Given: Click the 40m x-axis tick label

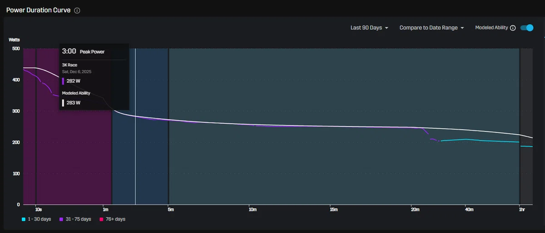Looking at the screenshot, I should (469, 209).
